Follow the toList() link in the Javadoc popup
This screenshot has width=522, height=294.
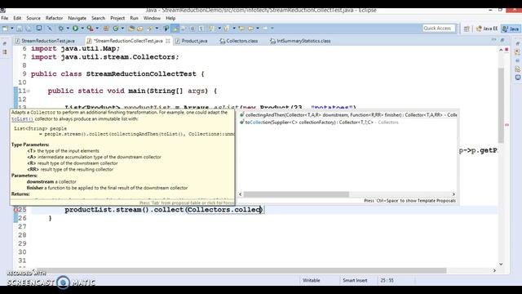22,118
